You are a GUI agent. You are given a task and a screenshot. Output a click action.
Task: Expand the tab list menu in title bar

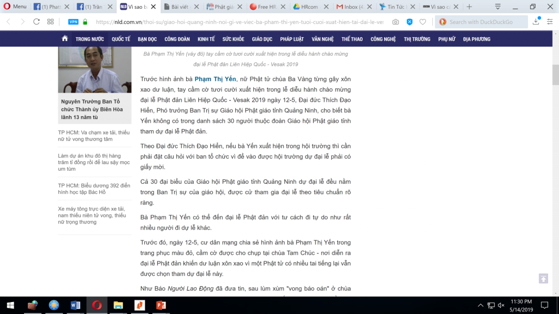tap(497, 7)
